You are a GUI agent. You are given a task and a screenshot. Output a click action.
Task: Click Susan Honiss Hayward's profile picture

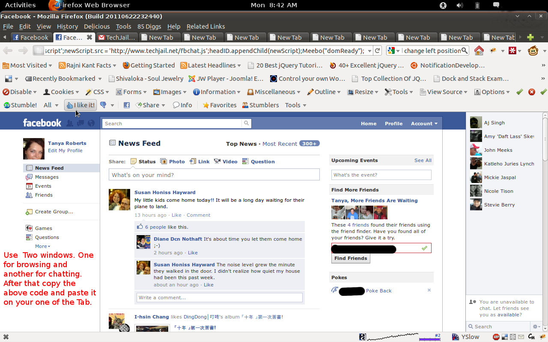(x=119, y=200)
